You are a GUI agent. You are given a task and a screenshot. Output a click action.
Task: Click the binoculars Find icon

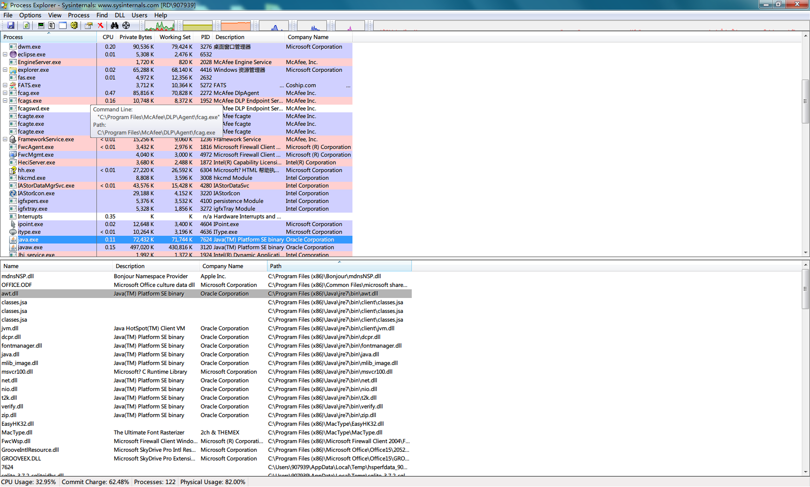[x=115, y=26]
